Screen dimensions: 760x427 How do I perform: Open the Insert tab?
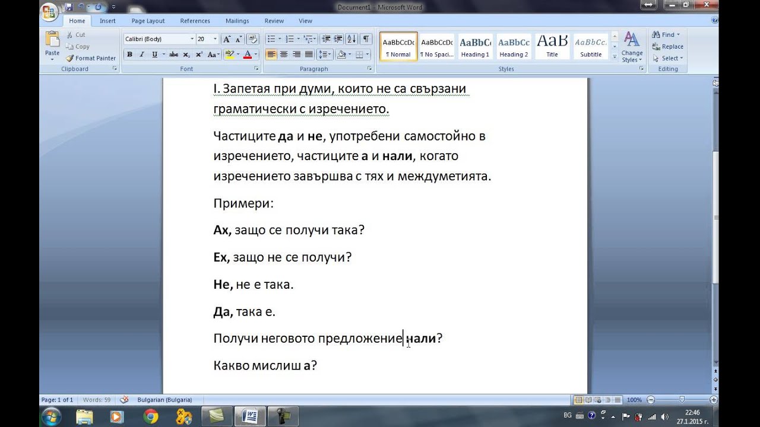pyautogui.click(x=107, y=21)
